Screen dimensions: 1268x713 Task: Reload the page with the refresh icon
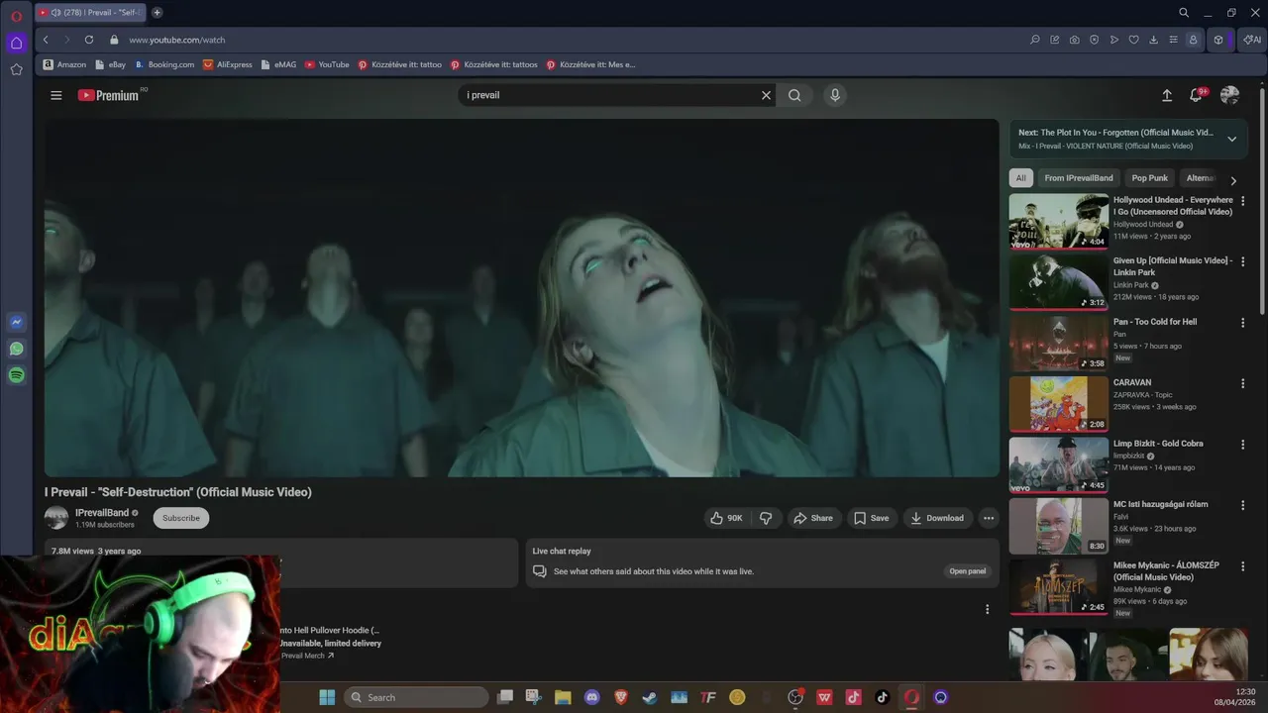click(89, 40)
